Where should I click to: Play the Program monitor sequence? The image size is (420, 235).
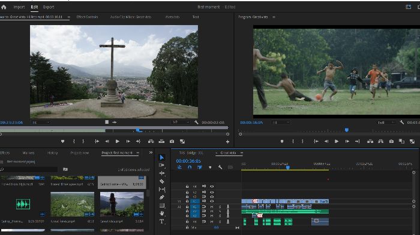pyautogui.click(x=337, y=141)
